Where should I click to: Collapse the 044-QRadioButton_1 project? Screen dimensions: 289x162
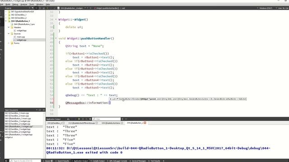tap(6, 21)
